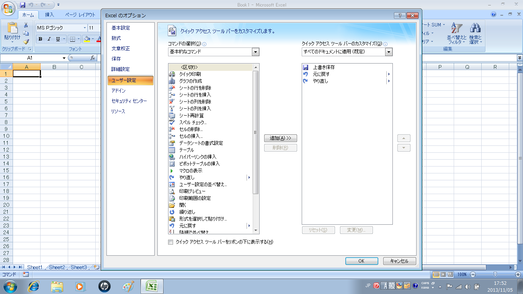Click the Save (上書き保存) icon in right list
The height and width of the screenshot is (294, 523).
coord(306,67)
